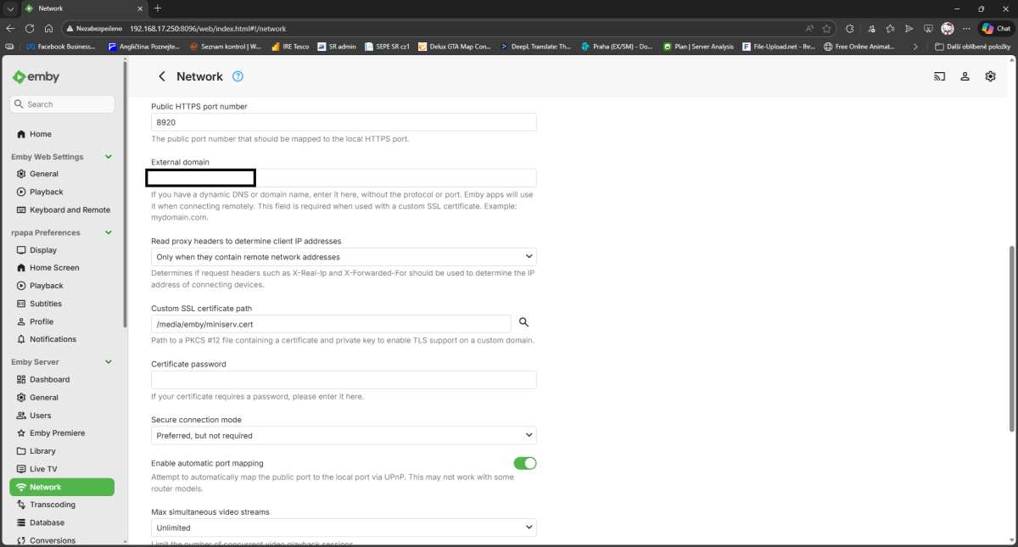Viewport: 1018px width, 547px height.
Task: Open the user profile icon in header
Action: 965,76
